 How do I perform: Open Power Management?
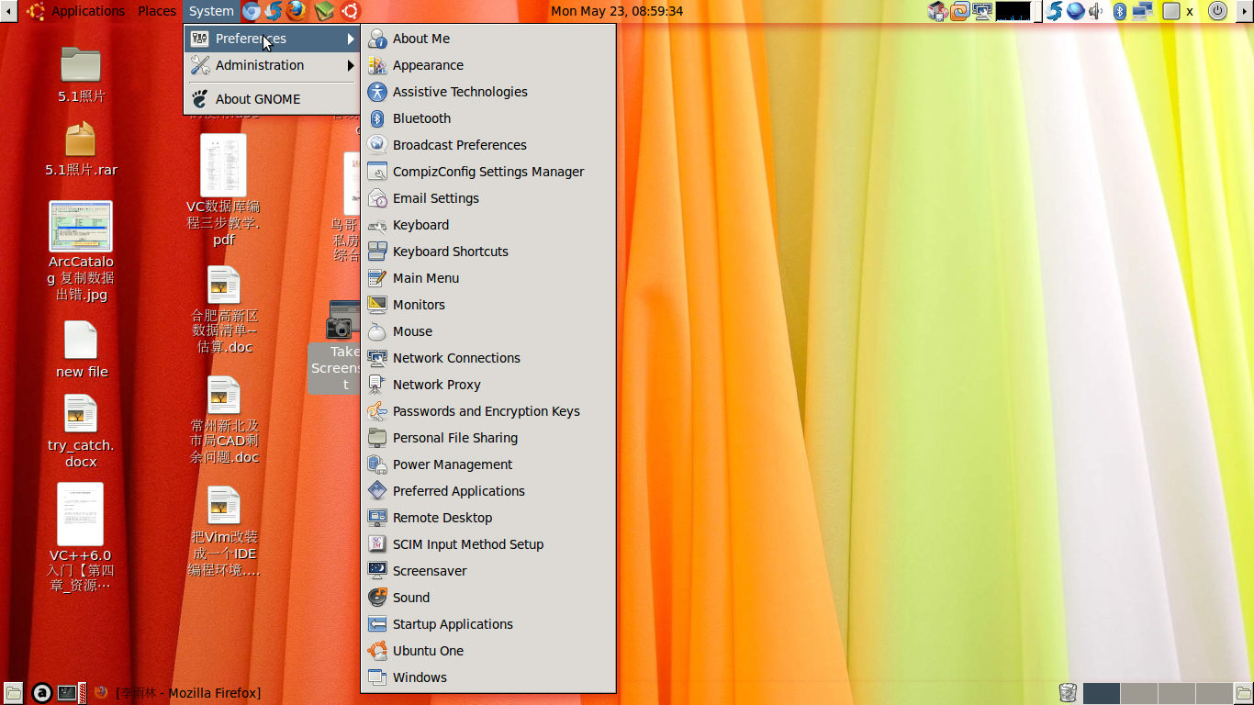[x=487, y=464]
